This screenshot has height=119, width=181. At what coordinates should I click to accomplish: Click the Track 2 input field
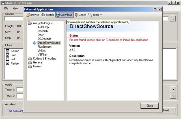[x=20, y=96]
